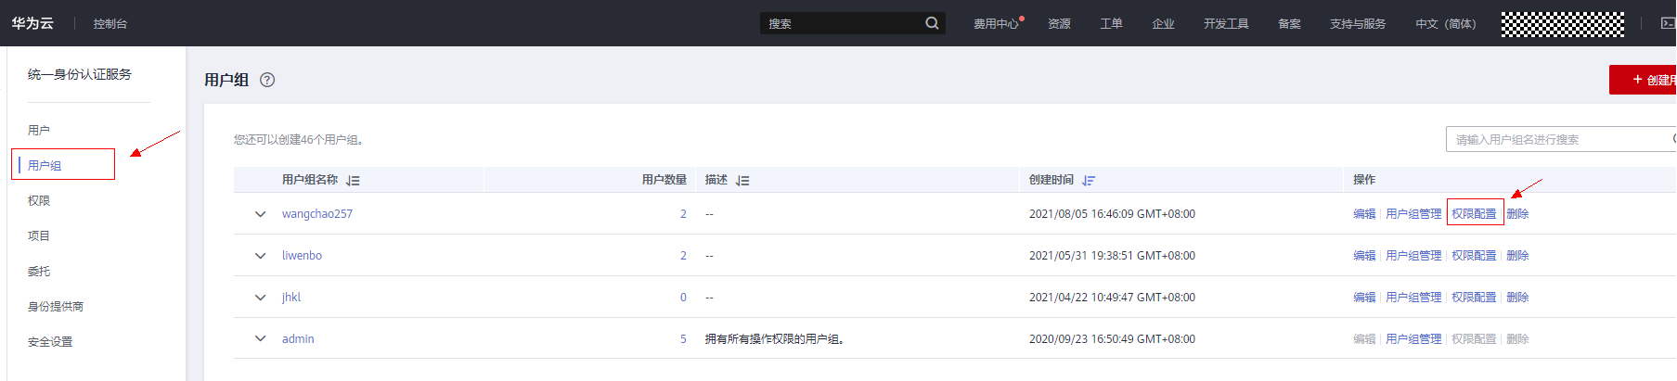The image size is (1677, 381).
Task: Open the help question mark next to 用户组
Action: (x=267, y=80)
